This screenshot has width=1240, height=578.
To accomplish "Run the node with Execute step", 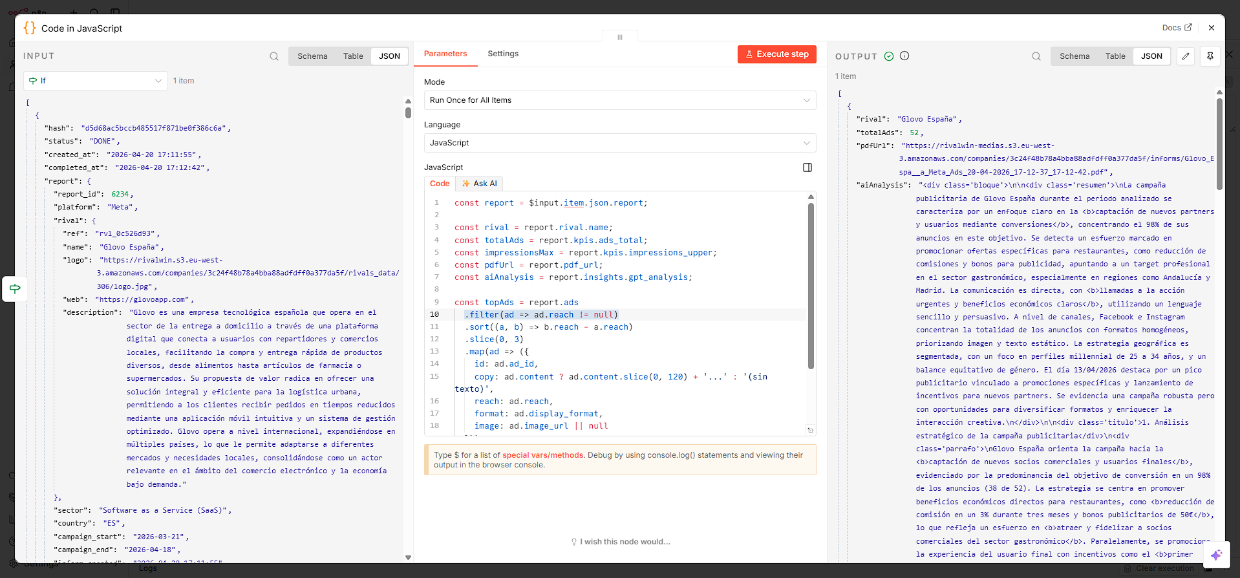I will click(x=776, y=54).
